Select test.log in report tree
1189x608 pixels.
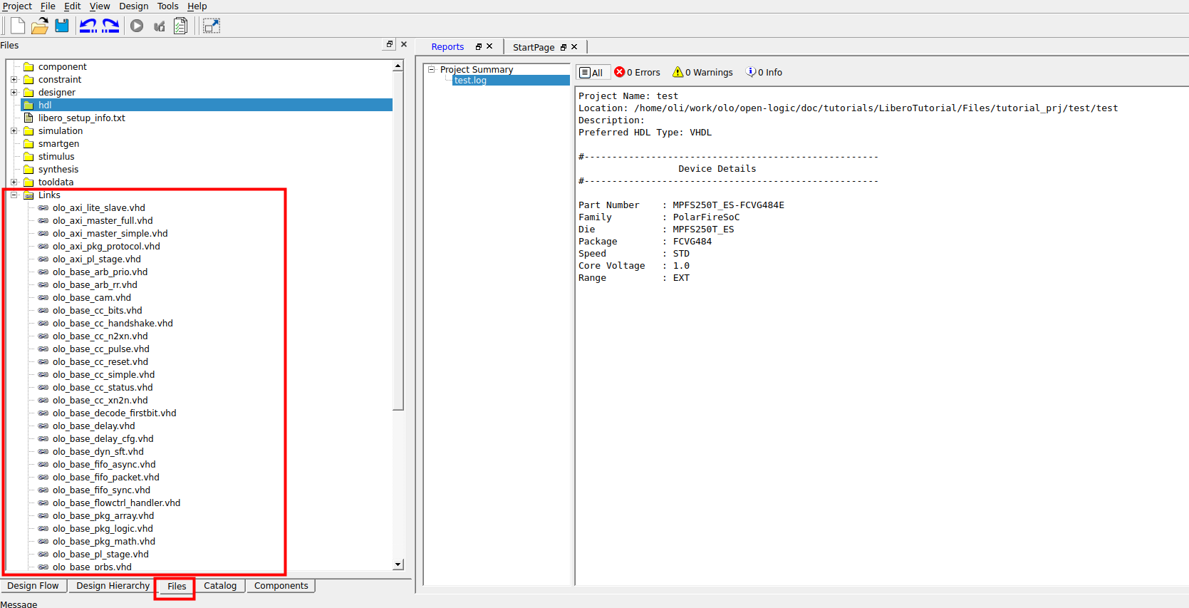point(470,81)
